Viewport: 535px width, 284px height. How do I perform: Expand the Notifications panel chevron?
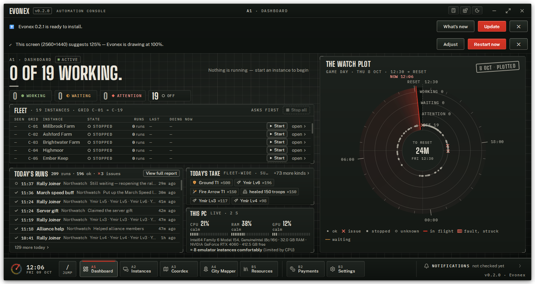[x=520, y=266]
